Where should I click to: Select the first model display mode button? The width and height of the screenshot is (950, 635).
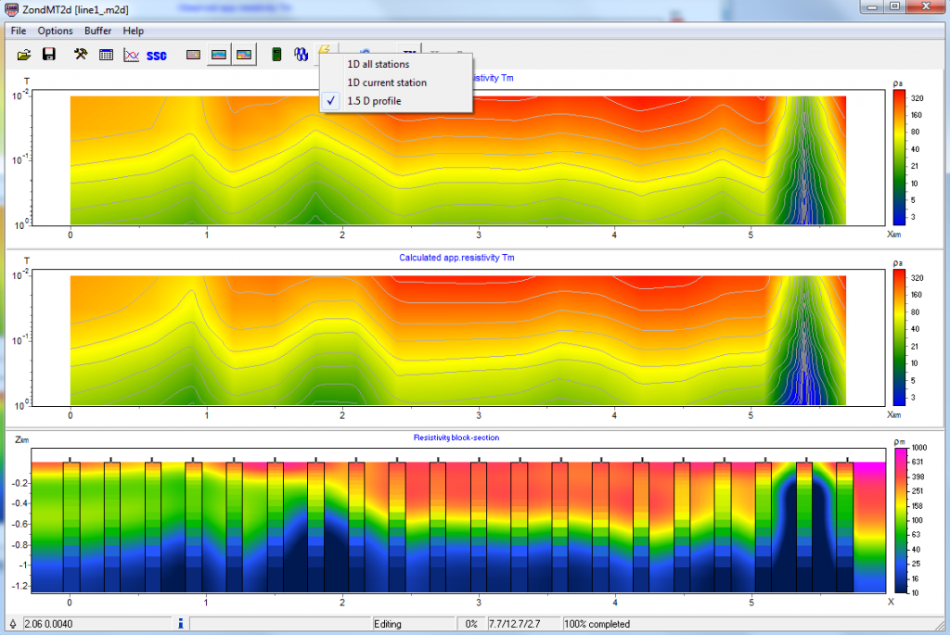point(194,55)
